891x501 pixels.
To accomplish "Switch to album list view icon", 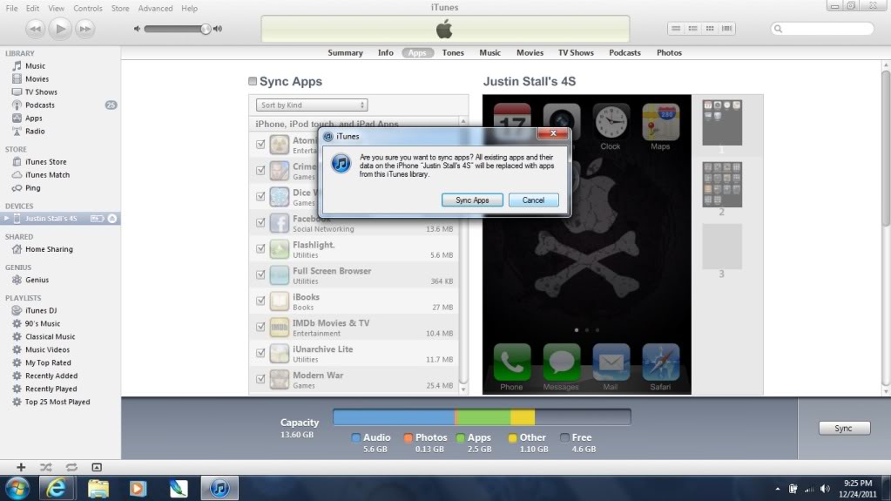I will coord(692,29).
